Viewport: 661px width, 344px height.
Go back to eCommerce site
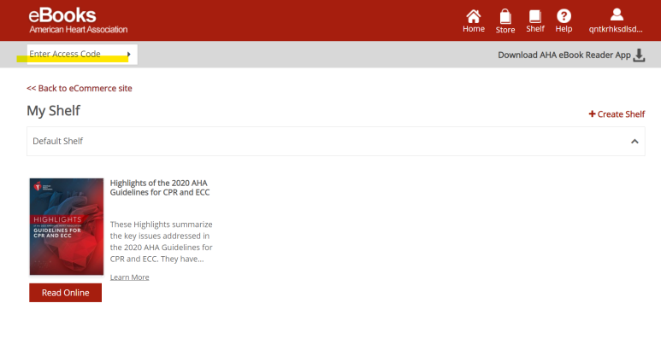(x=80, y=89)
